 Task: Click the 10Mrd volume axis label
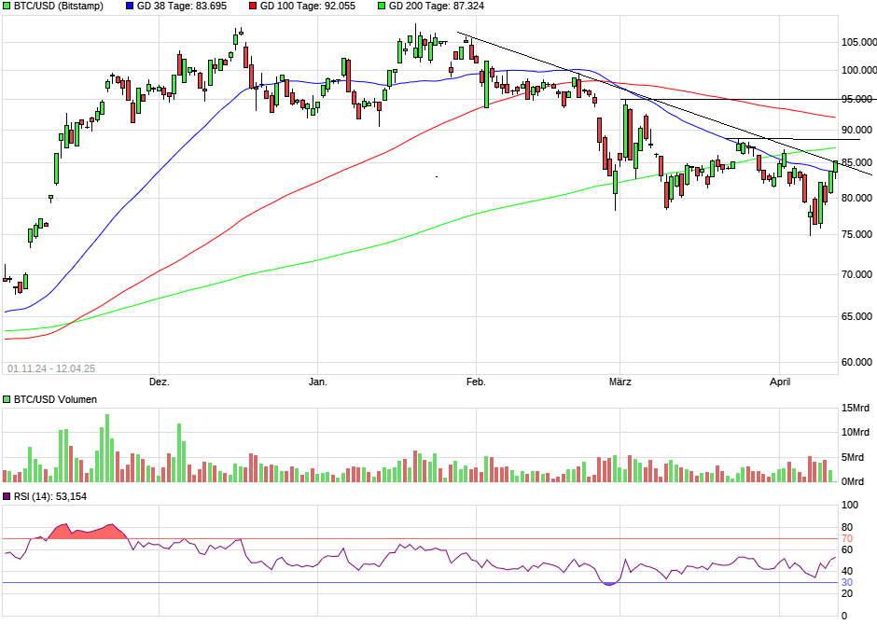pyautogui.click(x=856, y=432)
